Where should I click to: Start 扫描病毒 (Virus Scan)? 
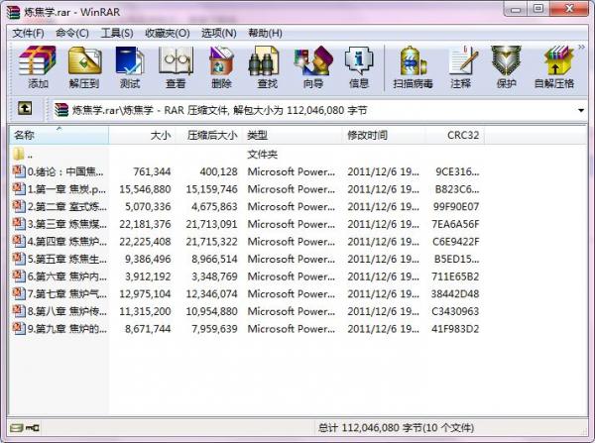click(x=413, y=66)
